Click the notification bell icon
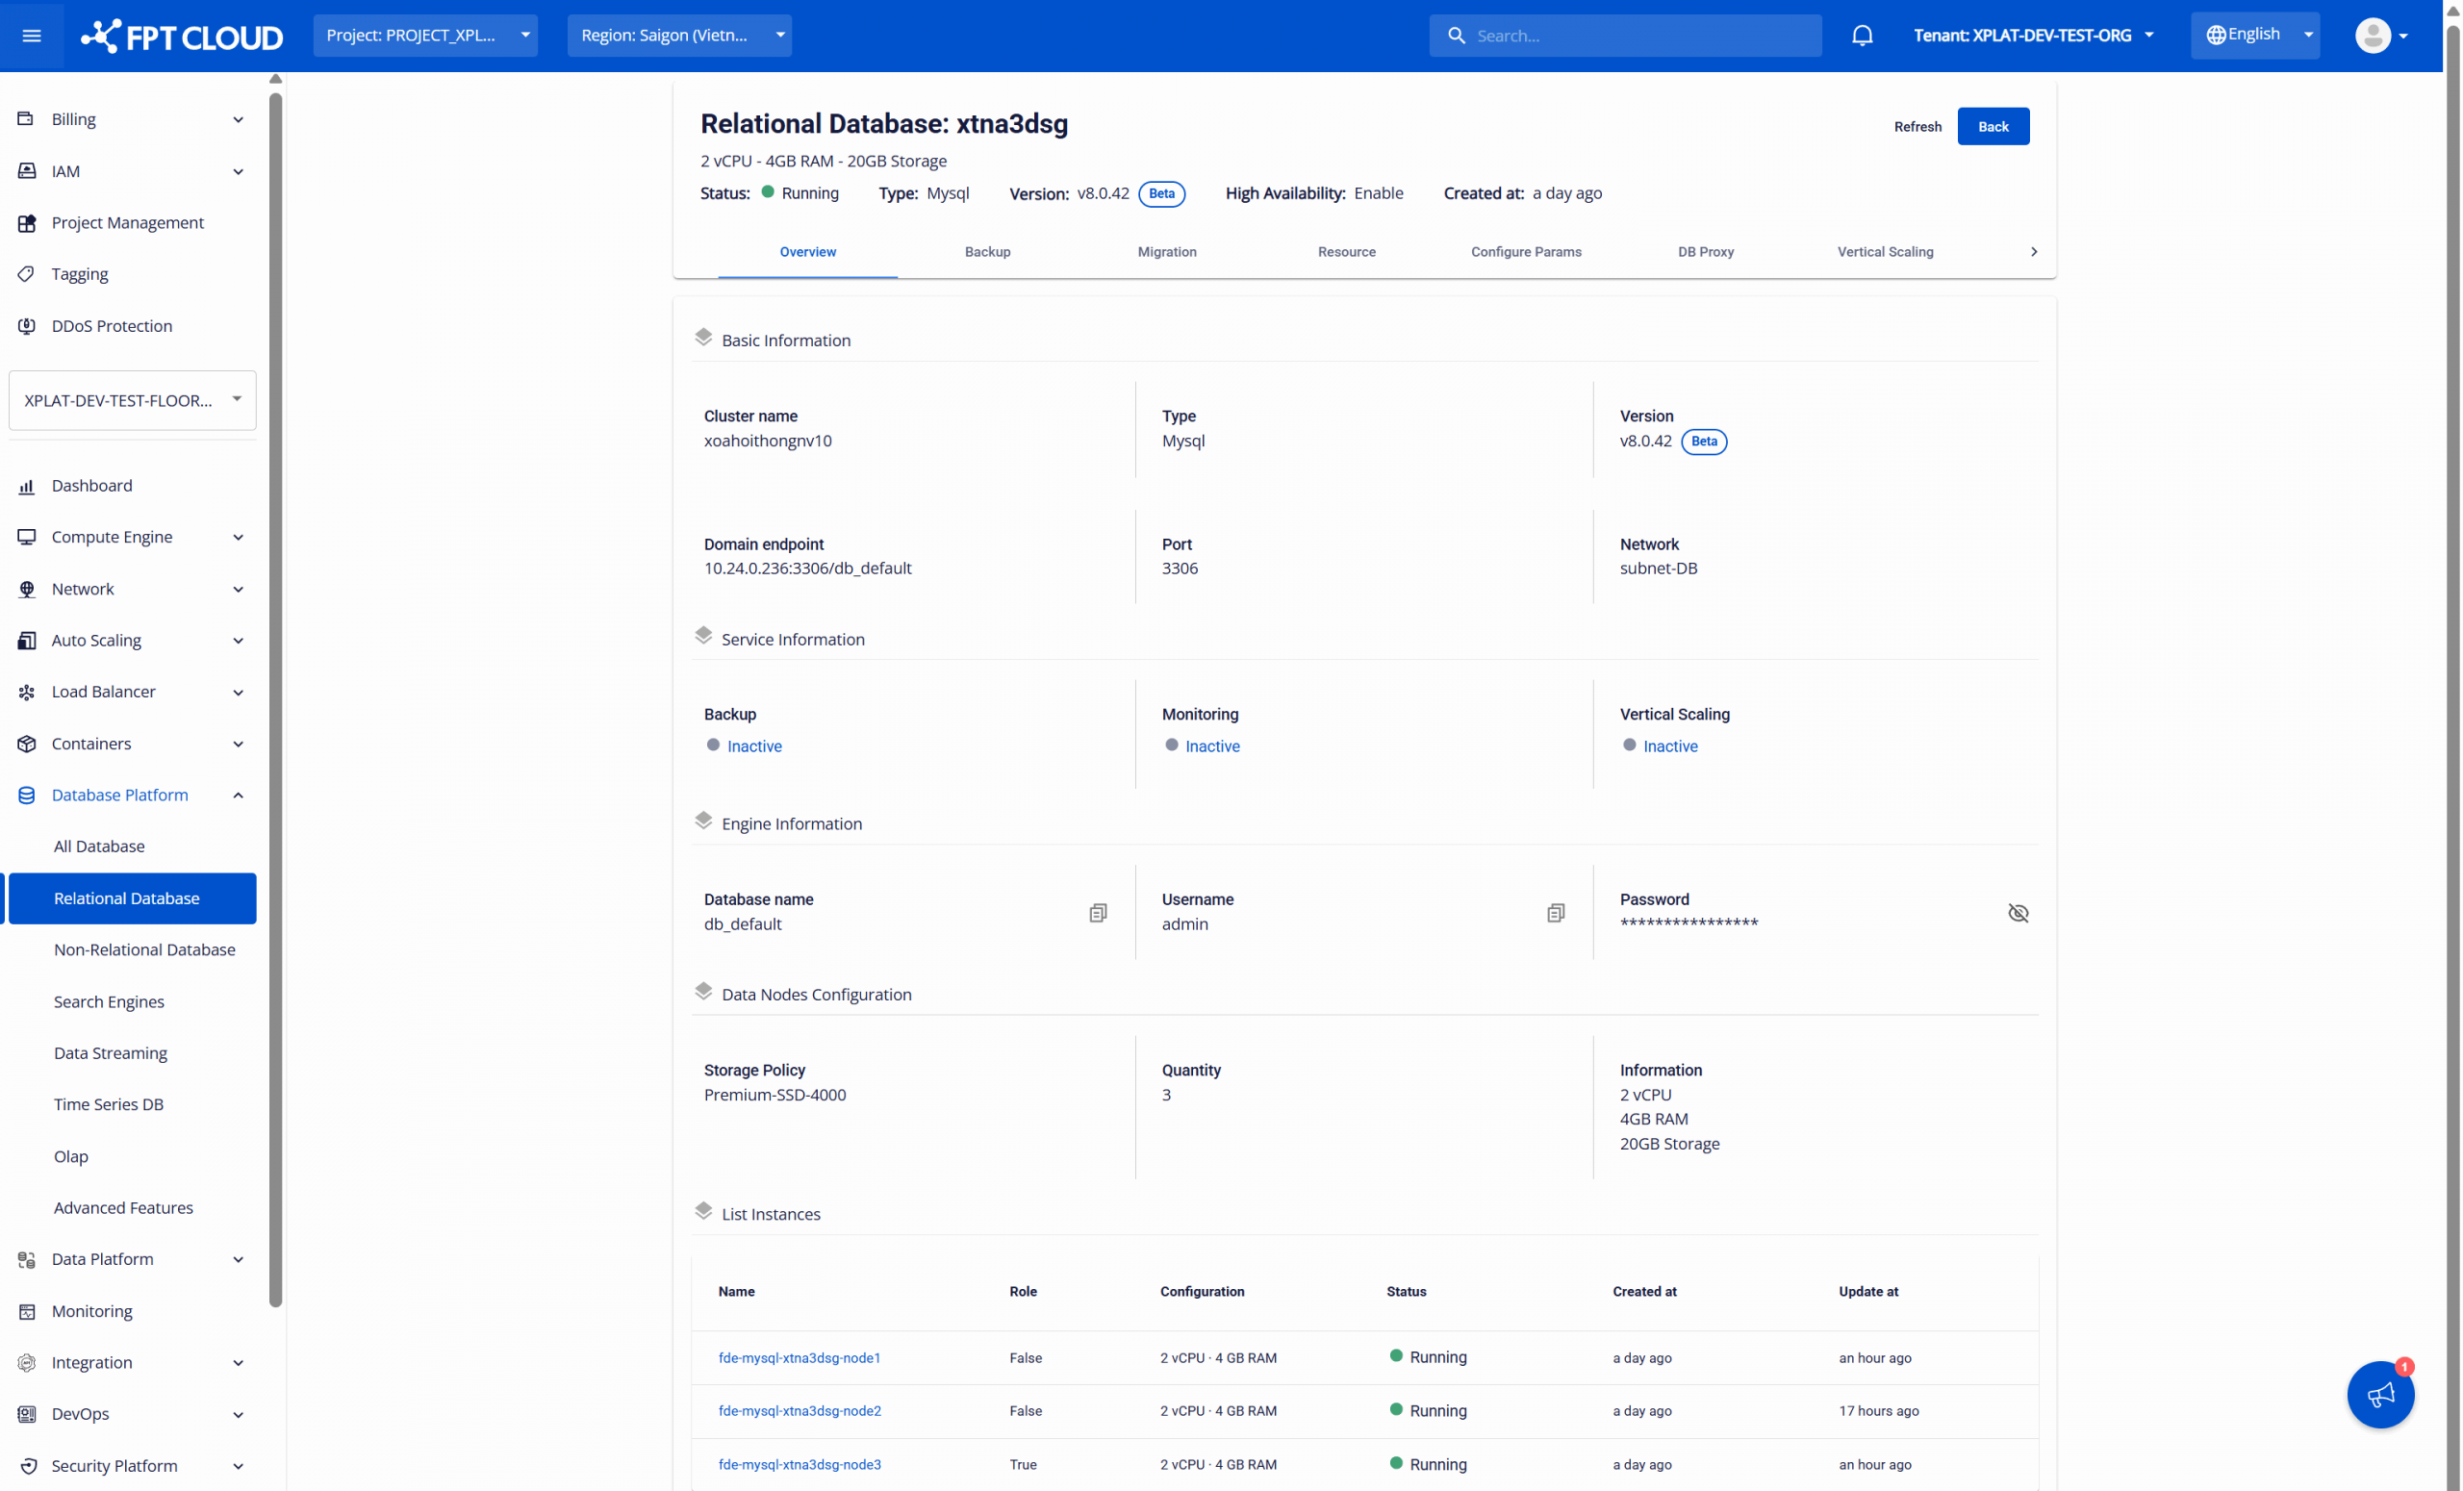The height and width of the screenshot is (1491, 2463). point(1862,36)
